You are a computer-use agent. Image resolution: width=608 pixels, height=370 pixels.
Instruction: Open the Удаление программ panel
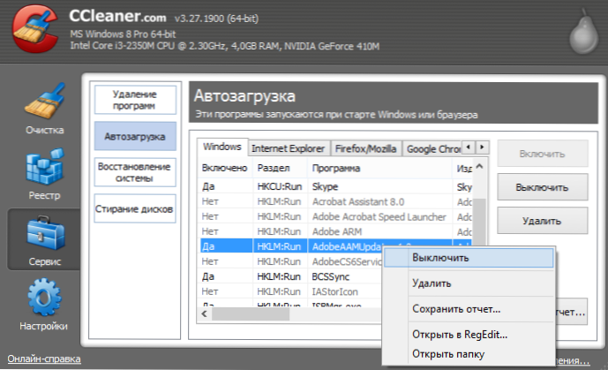tap(135, 100)
